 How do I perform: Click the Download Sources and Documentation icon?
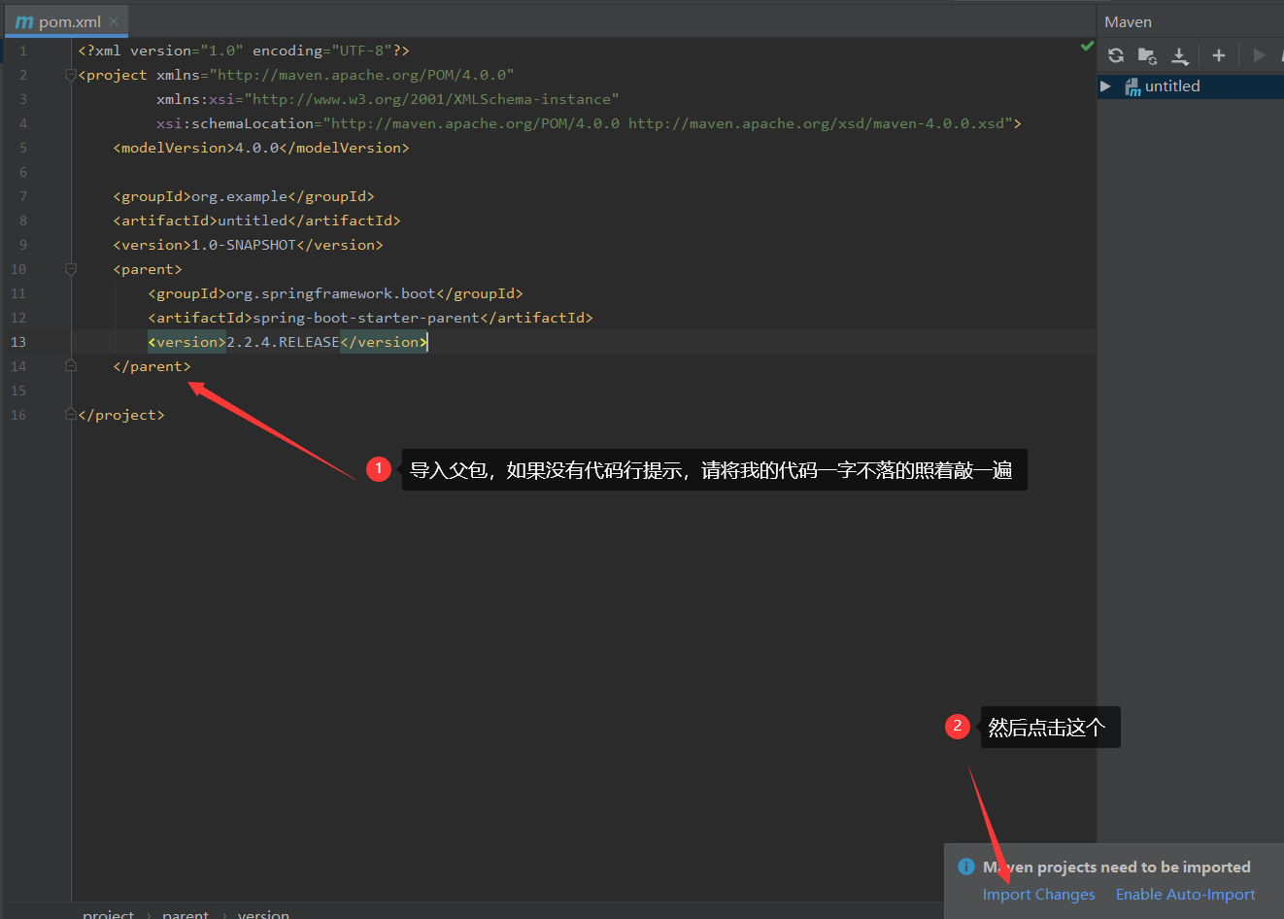(1180, 55)
